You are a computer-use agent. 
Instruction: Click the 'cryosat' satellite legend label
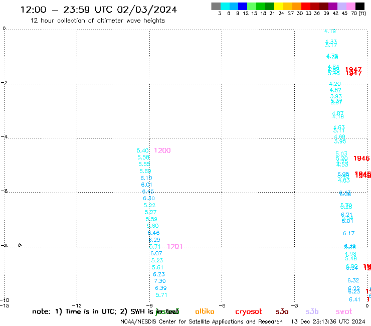249,312
